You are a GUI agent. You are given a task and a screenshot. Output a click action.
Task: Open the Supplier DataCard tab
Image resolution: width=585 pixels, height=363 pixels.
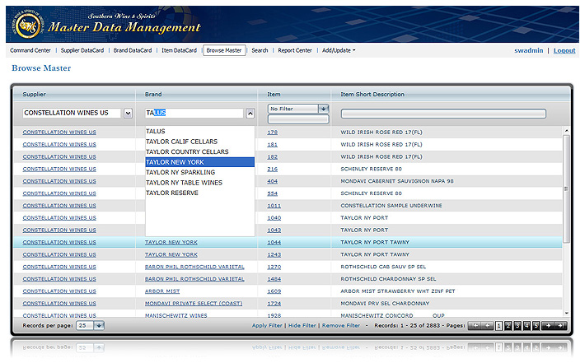[x=82, y=50]
